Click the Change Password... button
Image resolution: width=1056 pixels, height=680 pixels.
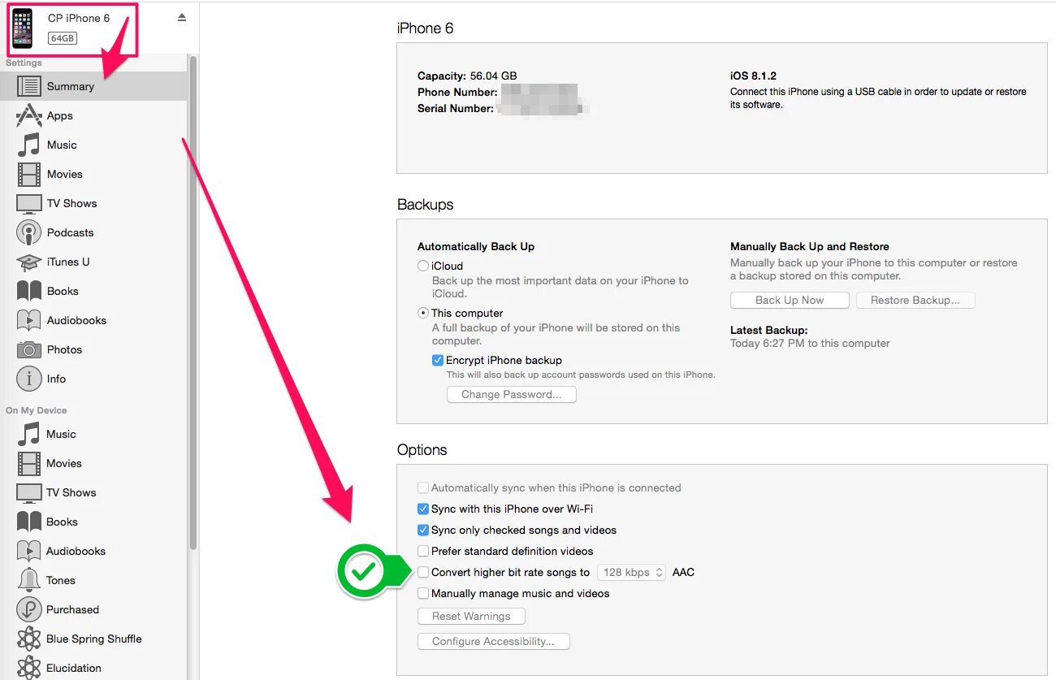511,394
